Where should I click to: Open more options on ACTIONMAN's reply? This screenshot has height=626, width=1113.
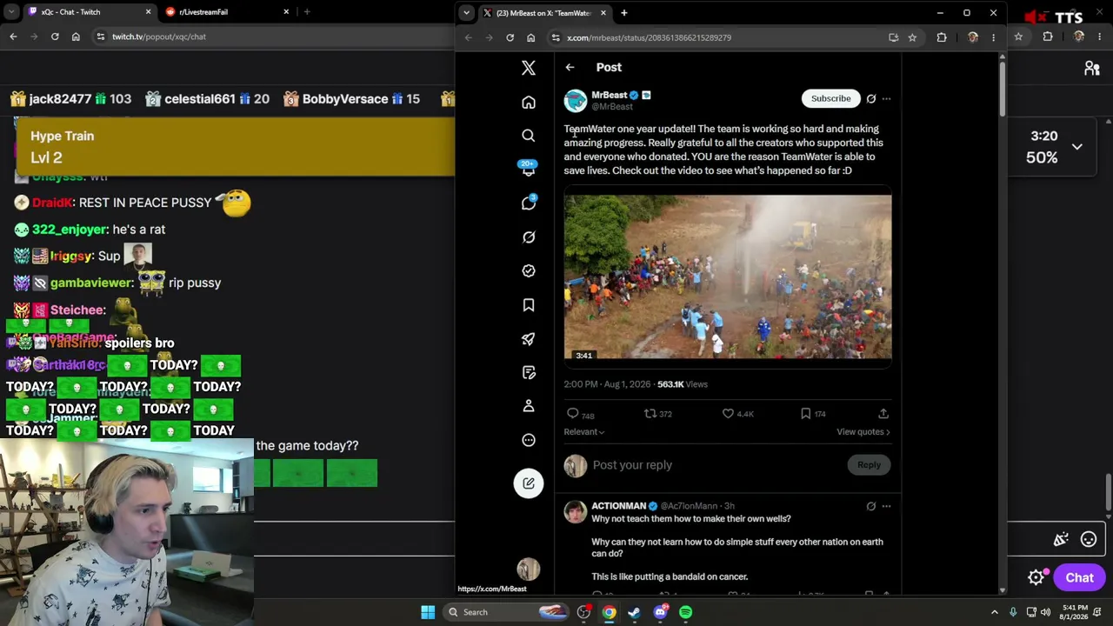[886, 506]
